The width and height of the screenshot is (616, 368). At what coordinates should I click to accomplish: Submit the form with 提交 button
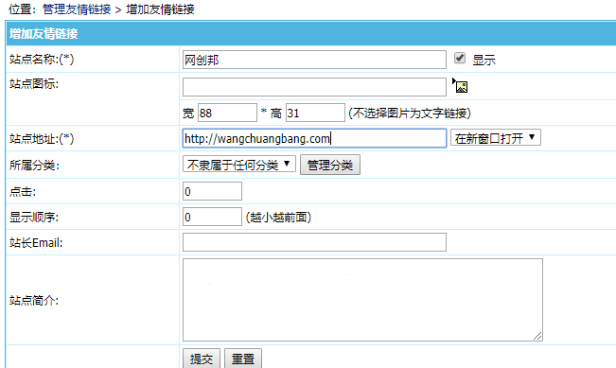[x=202, y=359]
